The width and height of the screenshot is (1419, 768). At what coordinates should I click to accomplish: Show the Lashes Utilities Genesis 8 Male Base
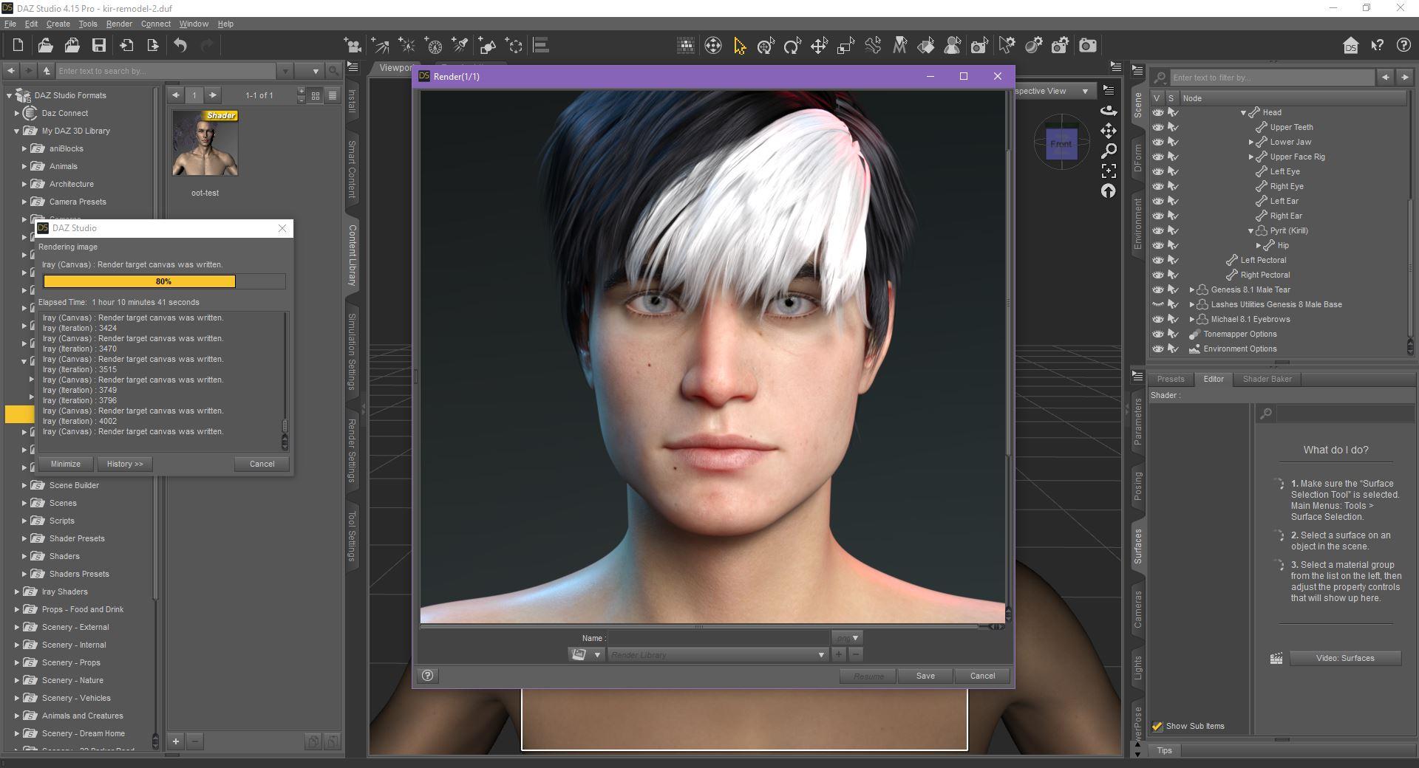tap(1157, 304)
